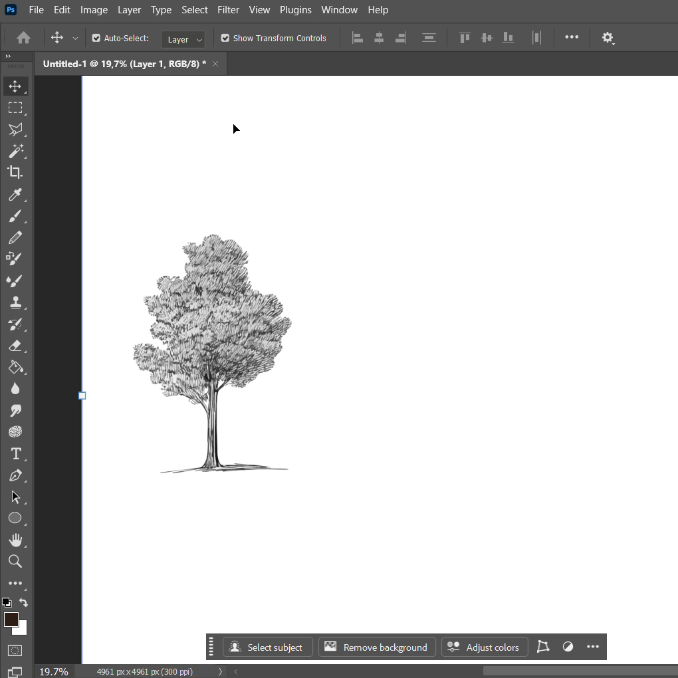Open the foreground color swatch
Screen dimensions: 678x678
(x=11, y=620)
